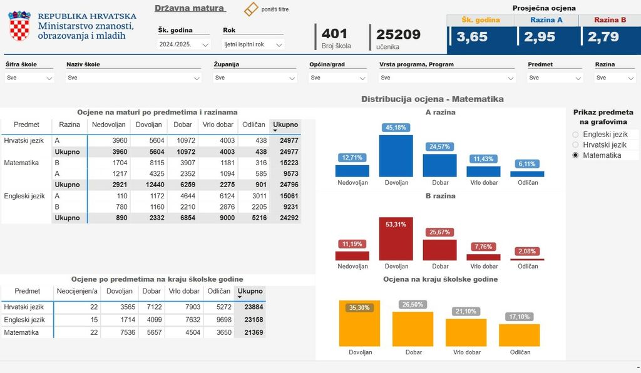The width and height of the screenshot is (641, 373).
Task: Click sort arrow under Ukupno in matura table
Action: (x=275, y=131)
